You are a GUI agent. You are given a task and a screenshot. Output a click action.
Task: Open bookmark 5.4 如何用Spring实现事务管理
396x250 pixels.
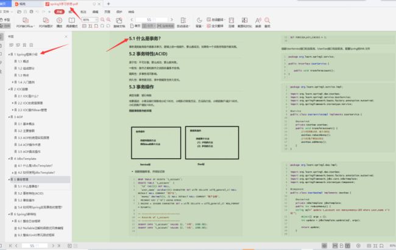click(40, 207)
